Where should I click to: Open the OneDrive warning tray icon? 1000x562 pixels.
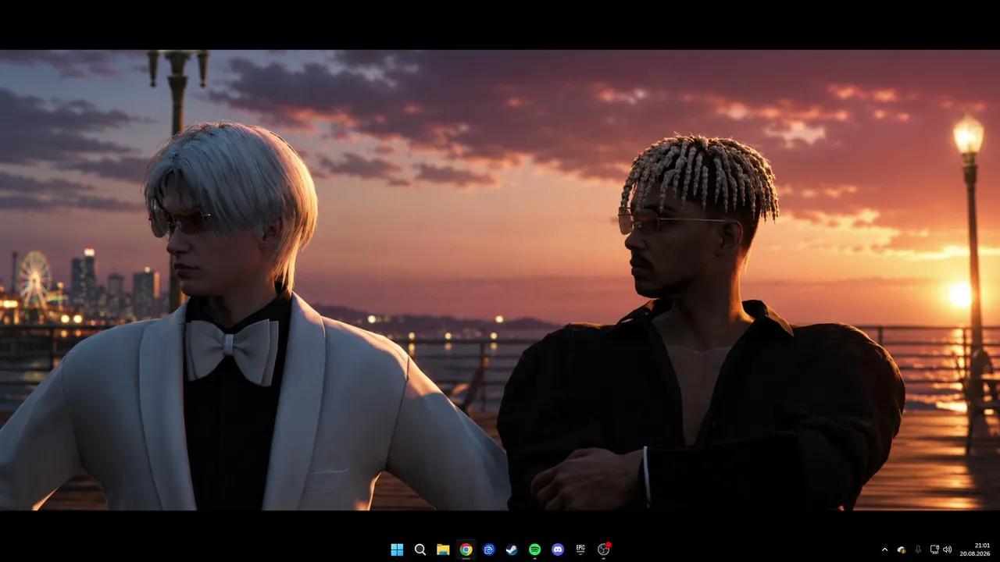(902, 550)
